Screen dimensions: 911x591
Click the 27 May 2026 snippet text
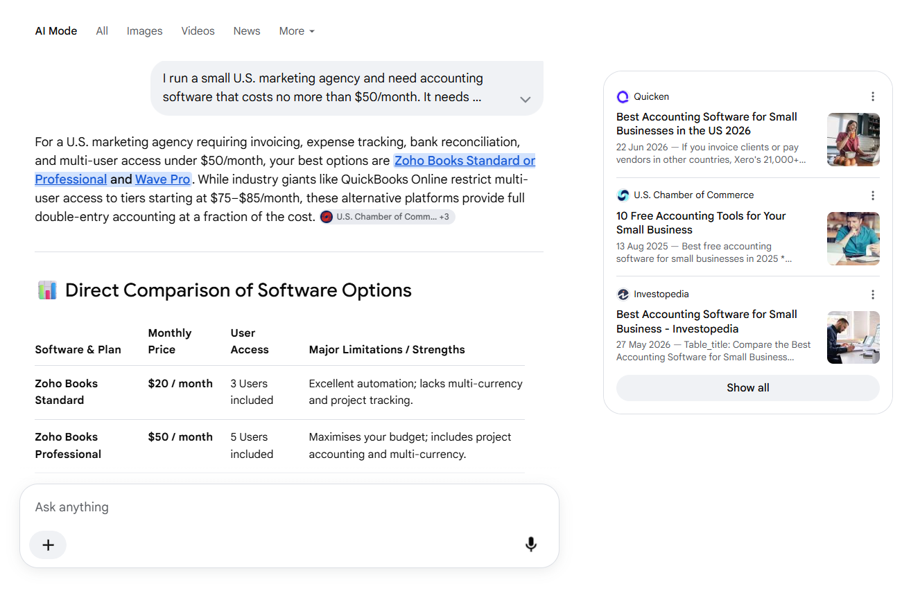713,351
